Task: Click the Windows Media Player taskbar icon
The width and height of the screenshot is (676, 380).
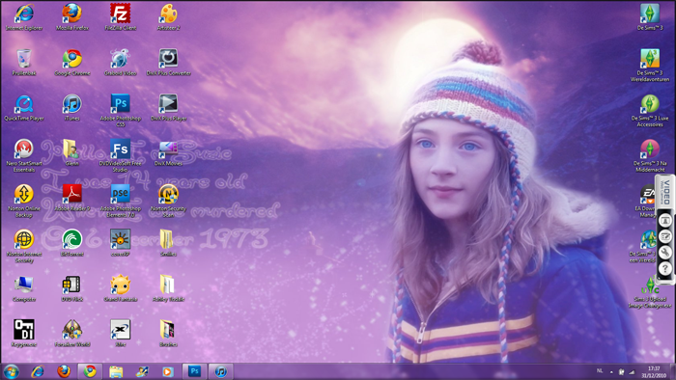Action: pyautogui.click(x=168, y=371)
